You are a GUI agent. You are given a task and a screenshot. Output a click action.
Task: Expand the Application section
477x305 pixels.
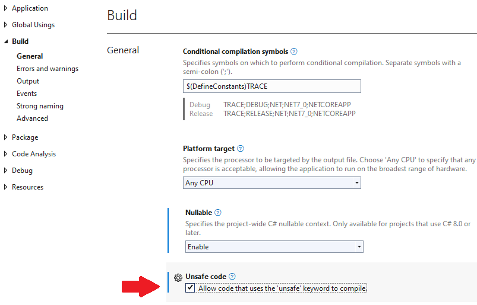[x=5, y=8]
